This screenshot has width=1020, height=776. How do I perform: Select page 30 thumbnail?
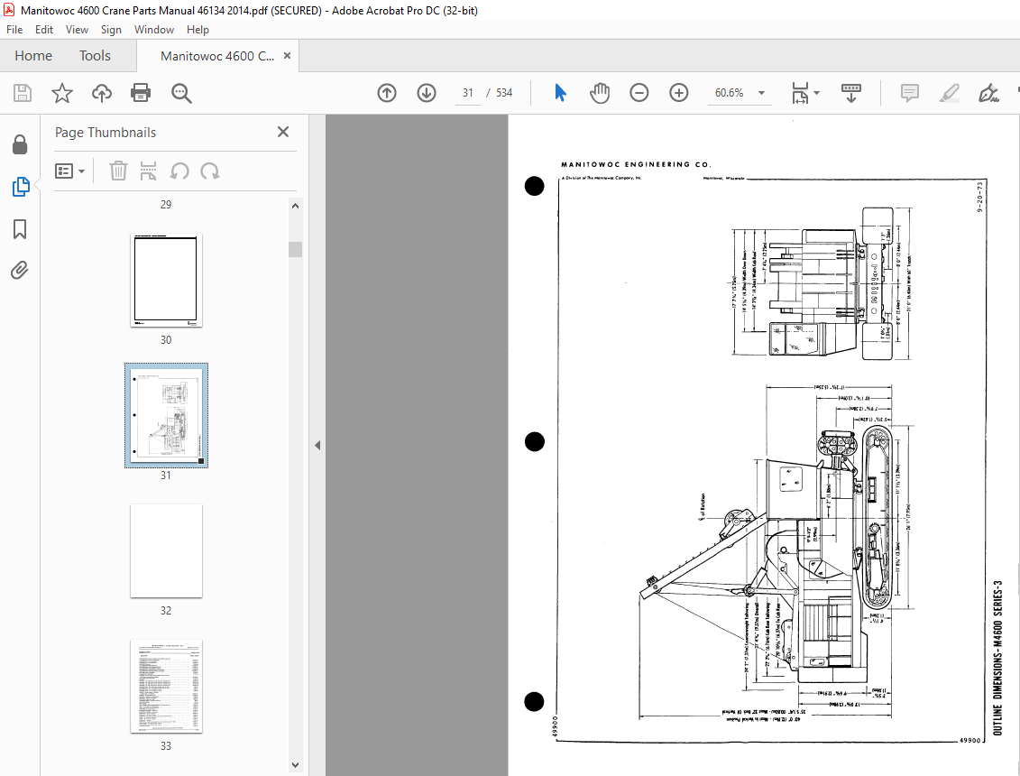tap(166, 281)
